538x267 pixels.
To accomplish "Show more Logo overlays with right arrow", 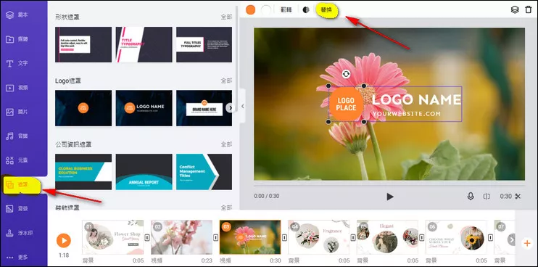I will [231, 108].
